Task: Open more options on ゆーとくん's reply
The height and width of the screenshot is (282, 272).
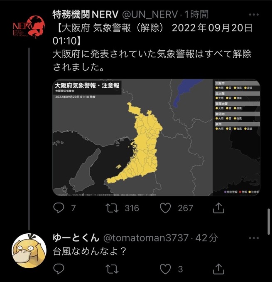Action: pos(254,238)
